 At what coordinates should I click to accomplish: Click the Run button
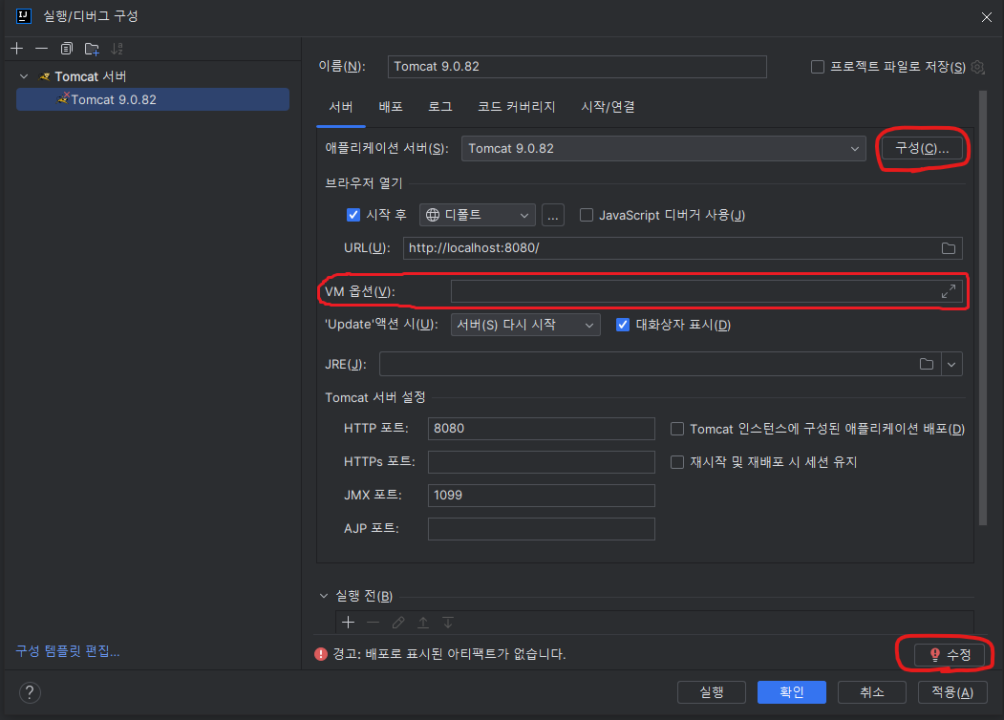pyautogui.click(x=712, y=692)
